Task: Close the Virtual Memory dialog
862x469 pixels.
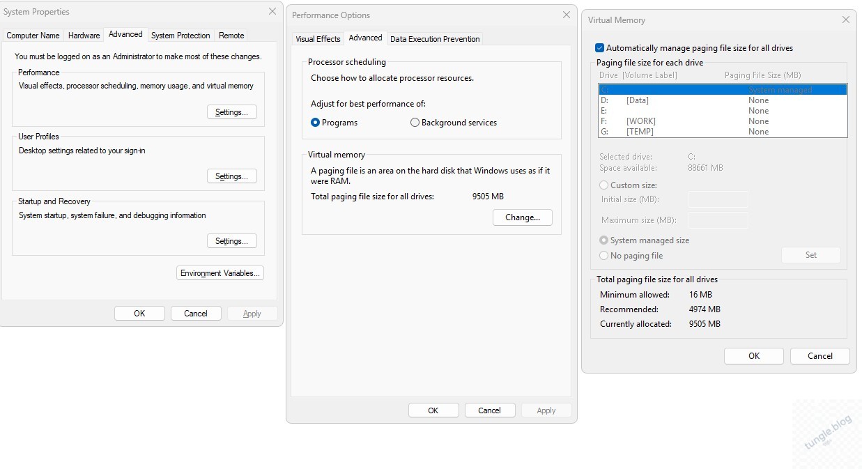Action: coord(846,20)
